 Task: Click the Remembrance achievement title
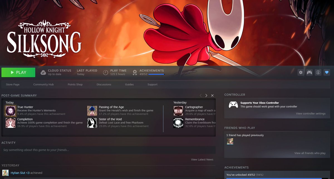(x=195, y=119)
